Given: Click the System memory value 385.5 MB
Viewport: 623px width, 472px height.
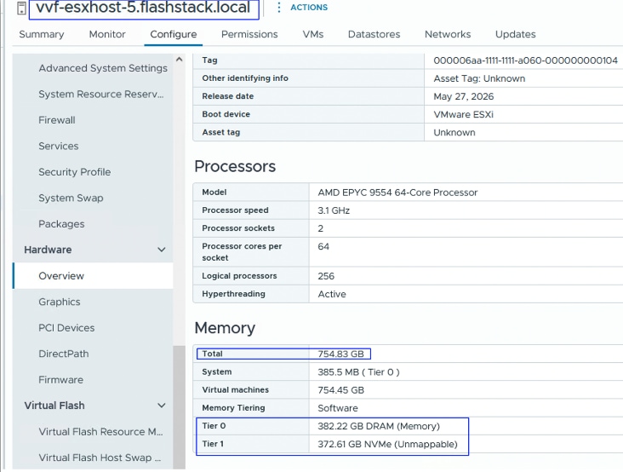Looking at the screenshot, I should pyautogui.click(x=358, y=371).
